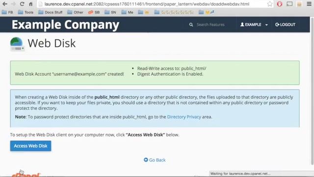Open the browser hamburger menu
This screenshot has width=314, height=177.
click(309, 4)
